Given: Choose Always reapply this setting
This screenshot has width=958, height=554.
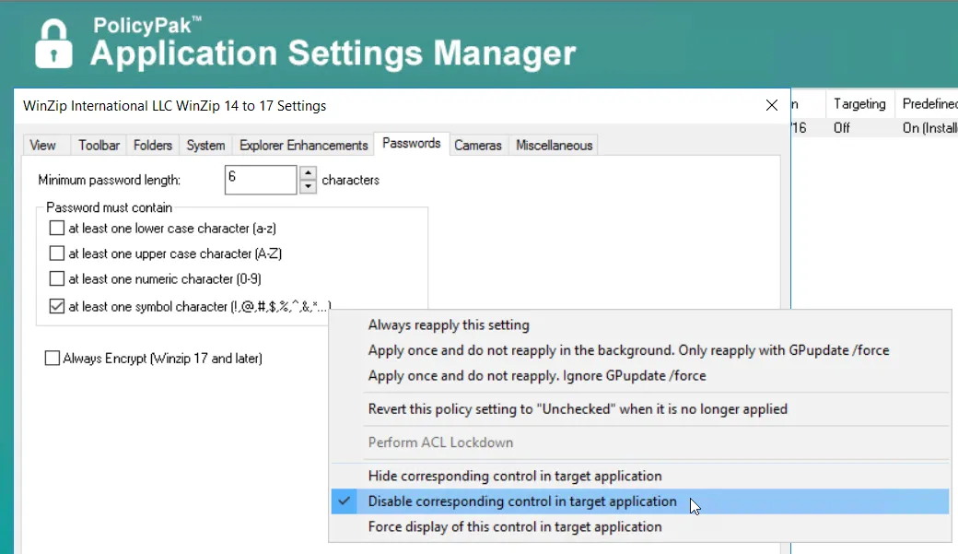Looking at the screenshot, I should click(639, 324).
